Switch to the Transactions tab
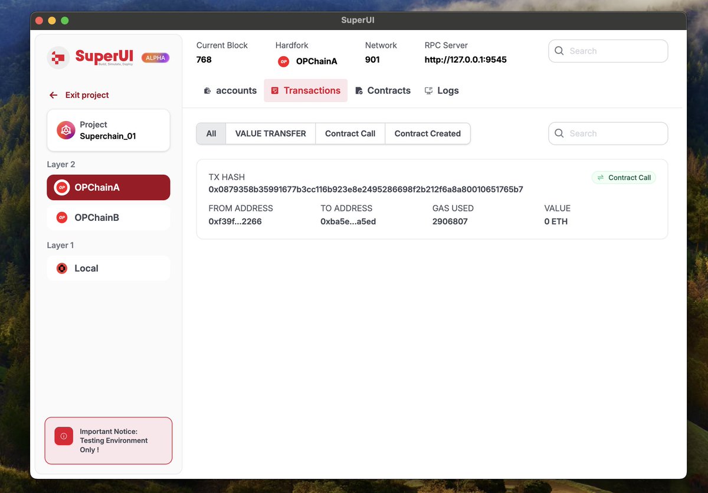708x493 pixels. (x=306, y=90)
